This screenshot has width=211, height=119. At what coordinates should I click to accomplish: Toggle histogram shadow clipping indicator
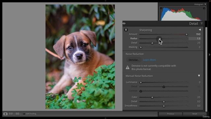pos(161,8)
